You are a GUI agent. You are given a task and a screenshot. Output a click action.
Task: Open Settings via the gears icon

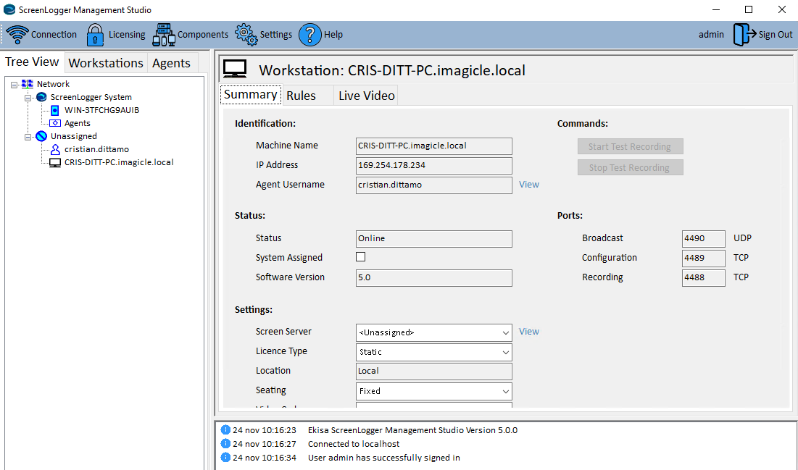pyautogui.click(x=246, y=35)
